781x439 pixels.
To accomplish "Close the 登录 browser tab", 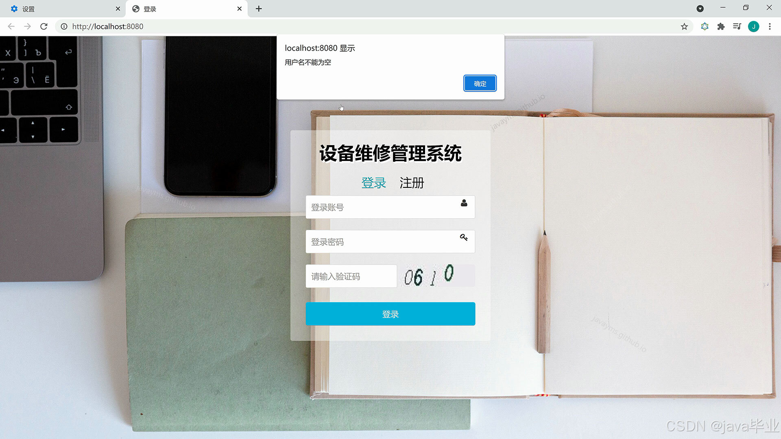I will coord(239,9).
